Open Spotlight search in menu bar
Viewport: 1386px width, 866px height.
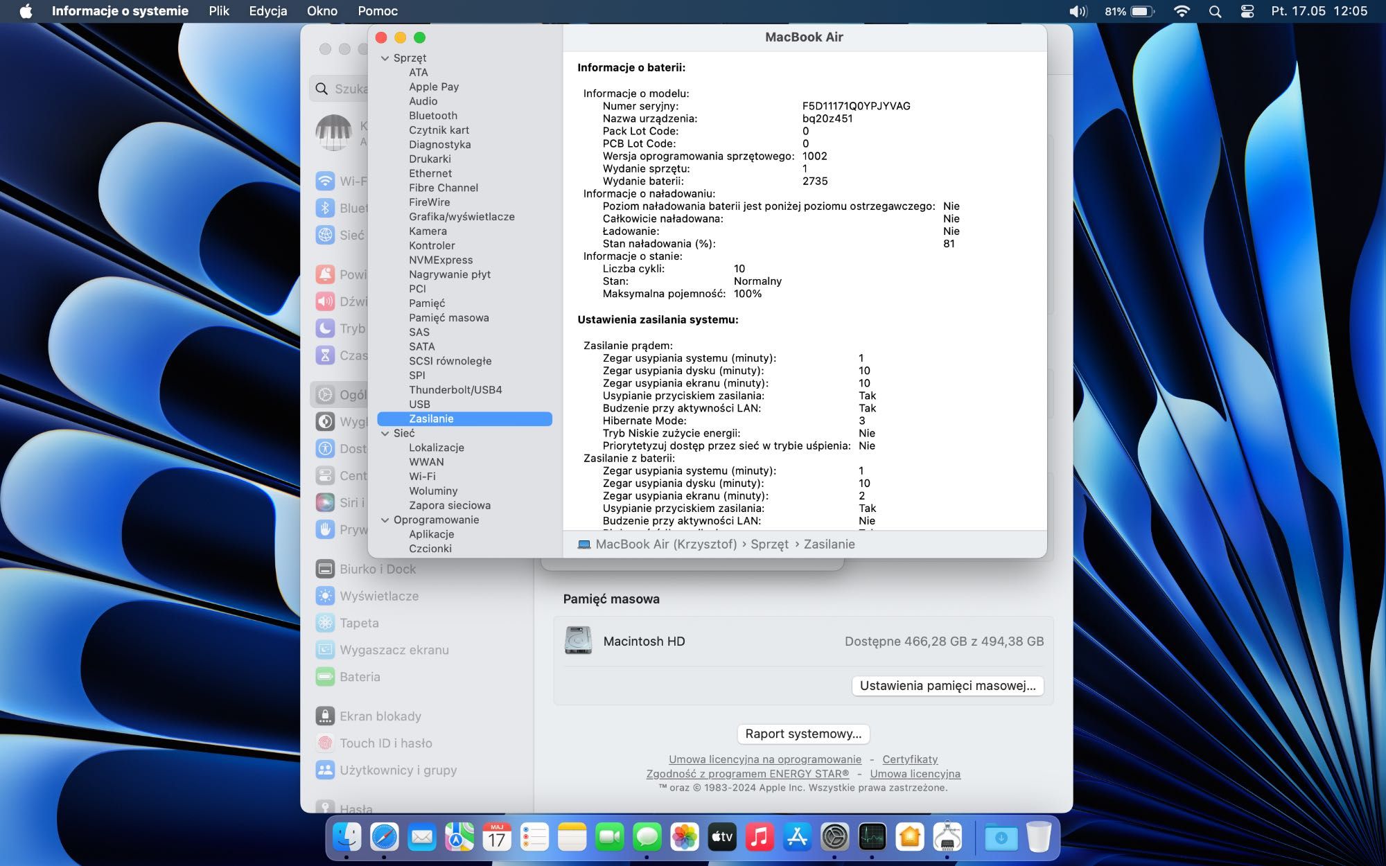1215,11
